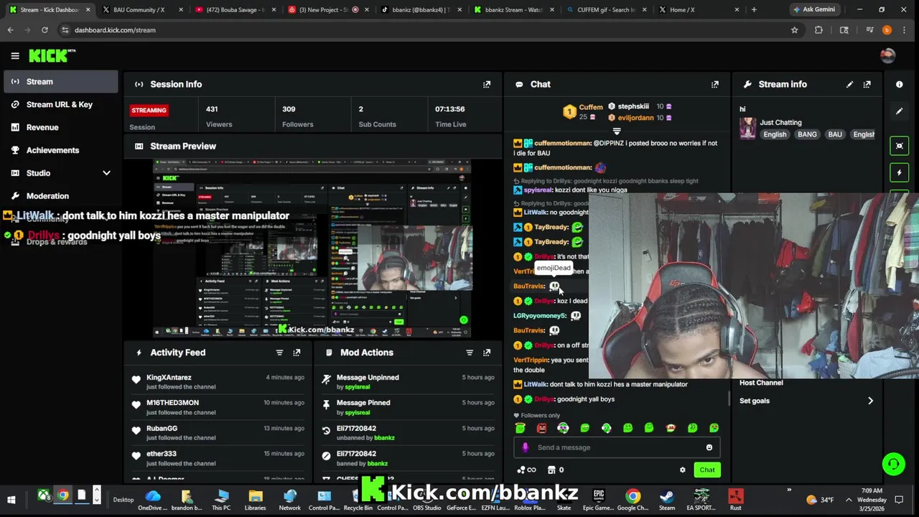Reload the dashboard page
Image resolution: width=919 pixels, height=517 pixels.
pos(45,29)
